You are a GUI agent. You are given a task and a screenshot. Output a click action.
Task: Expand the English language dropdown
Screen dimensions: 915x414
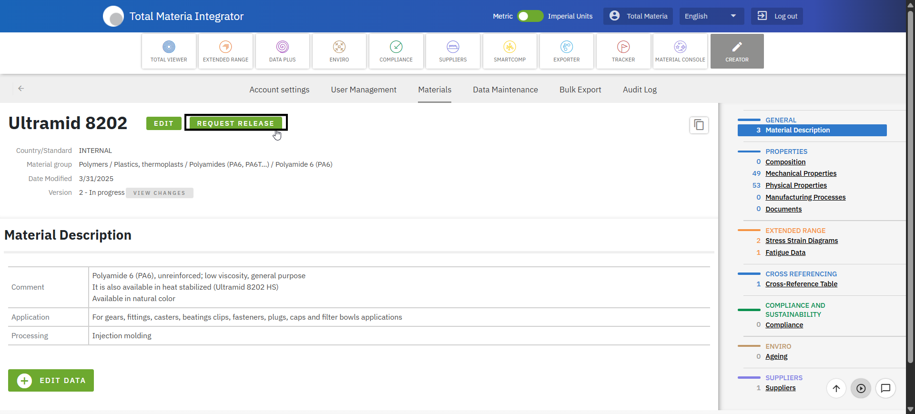tap(710, 16)
